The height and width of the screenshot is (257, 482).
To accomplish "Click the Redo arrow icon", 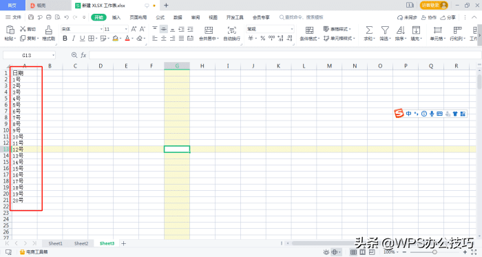I will pos(75,17).
